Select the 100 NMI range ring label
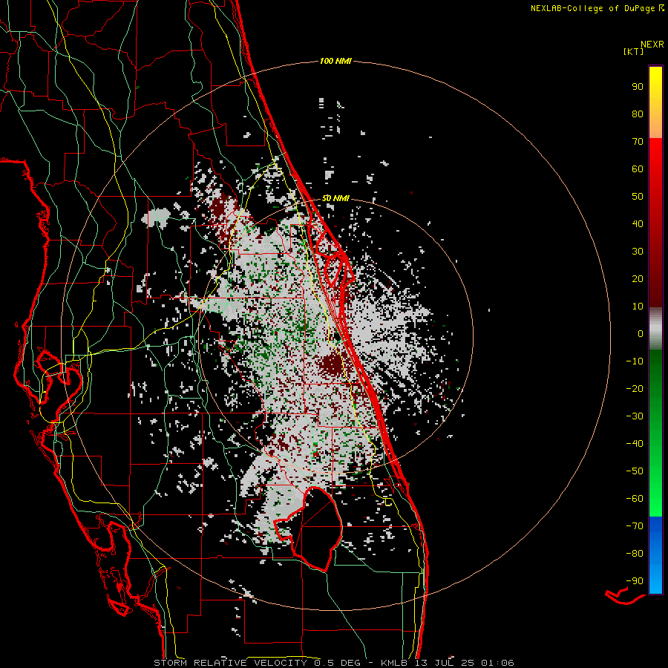Screen dimensions: 668x668 coord(335,62)
